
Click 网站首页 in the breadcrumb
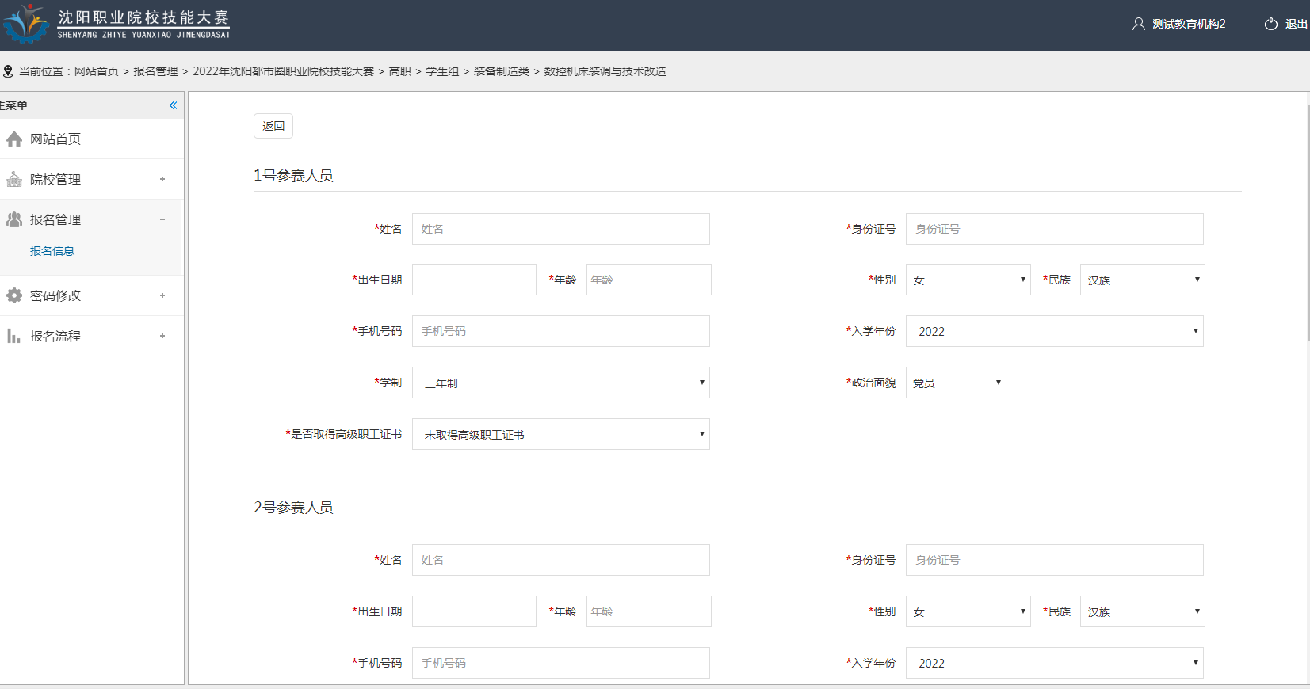(x=97, y=71)
